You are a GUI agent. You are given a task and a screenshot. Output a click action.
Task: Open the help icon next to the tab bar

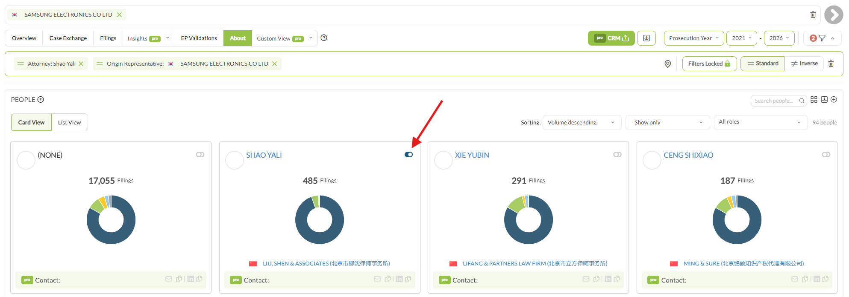[x=324, y=38]
